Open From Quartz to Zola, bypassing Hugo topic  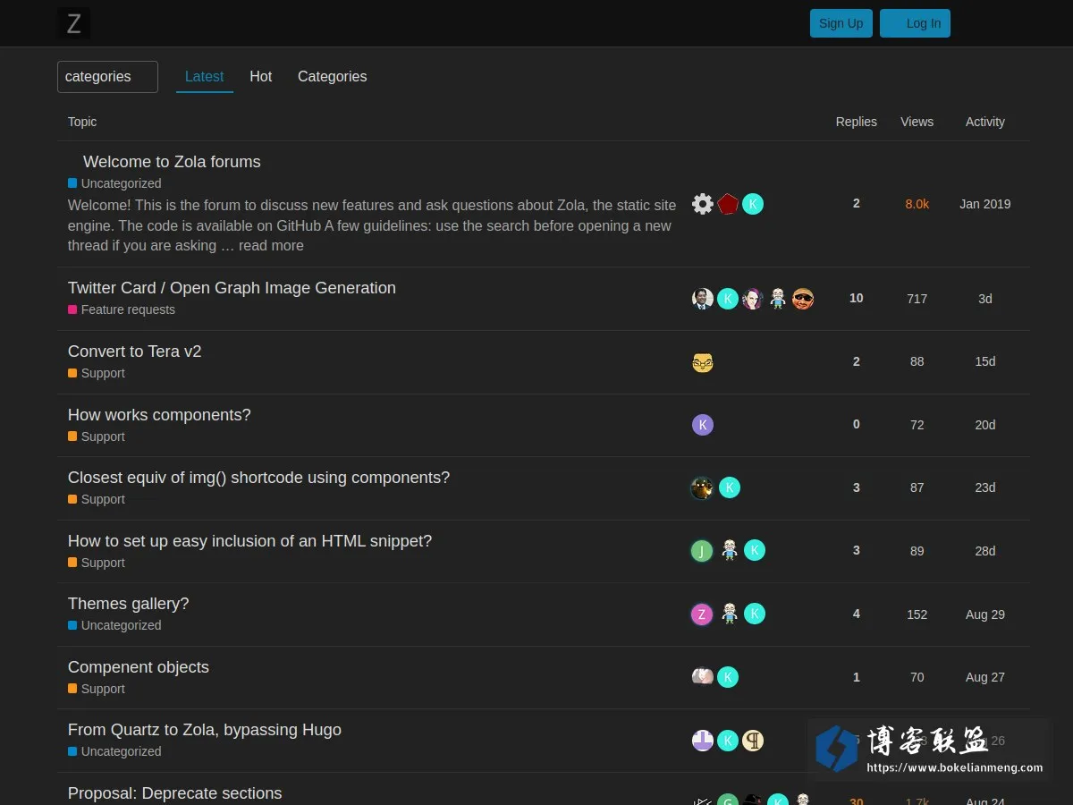point(205,730)
